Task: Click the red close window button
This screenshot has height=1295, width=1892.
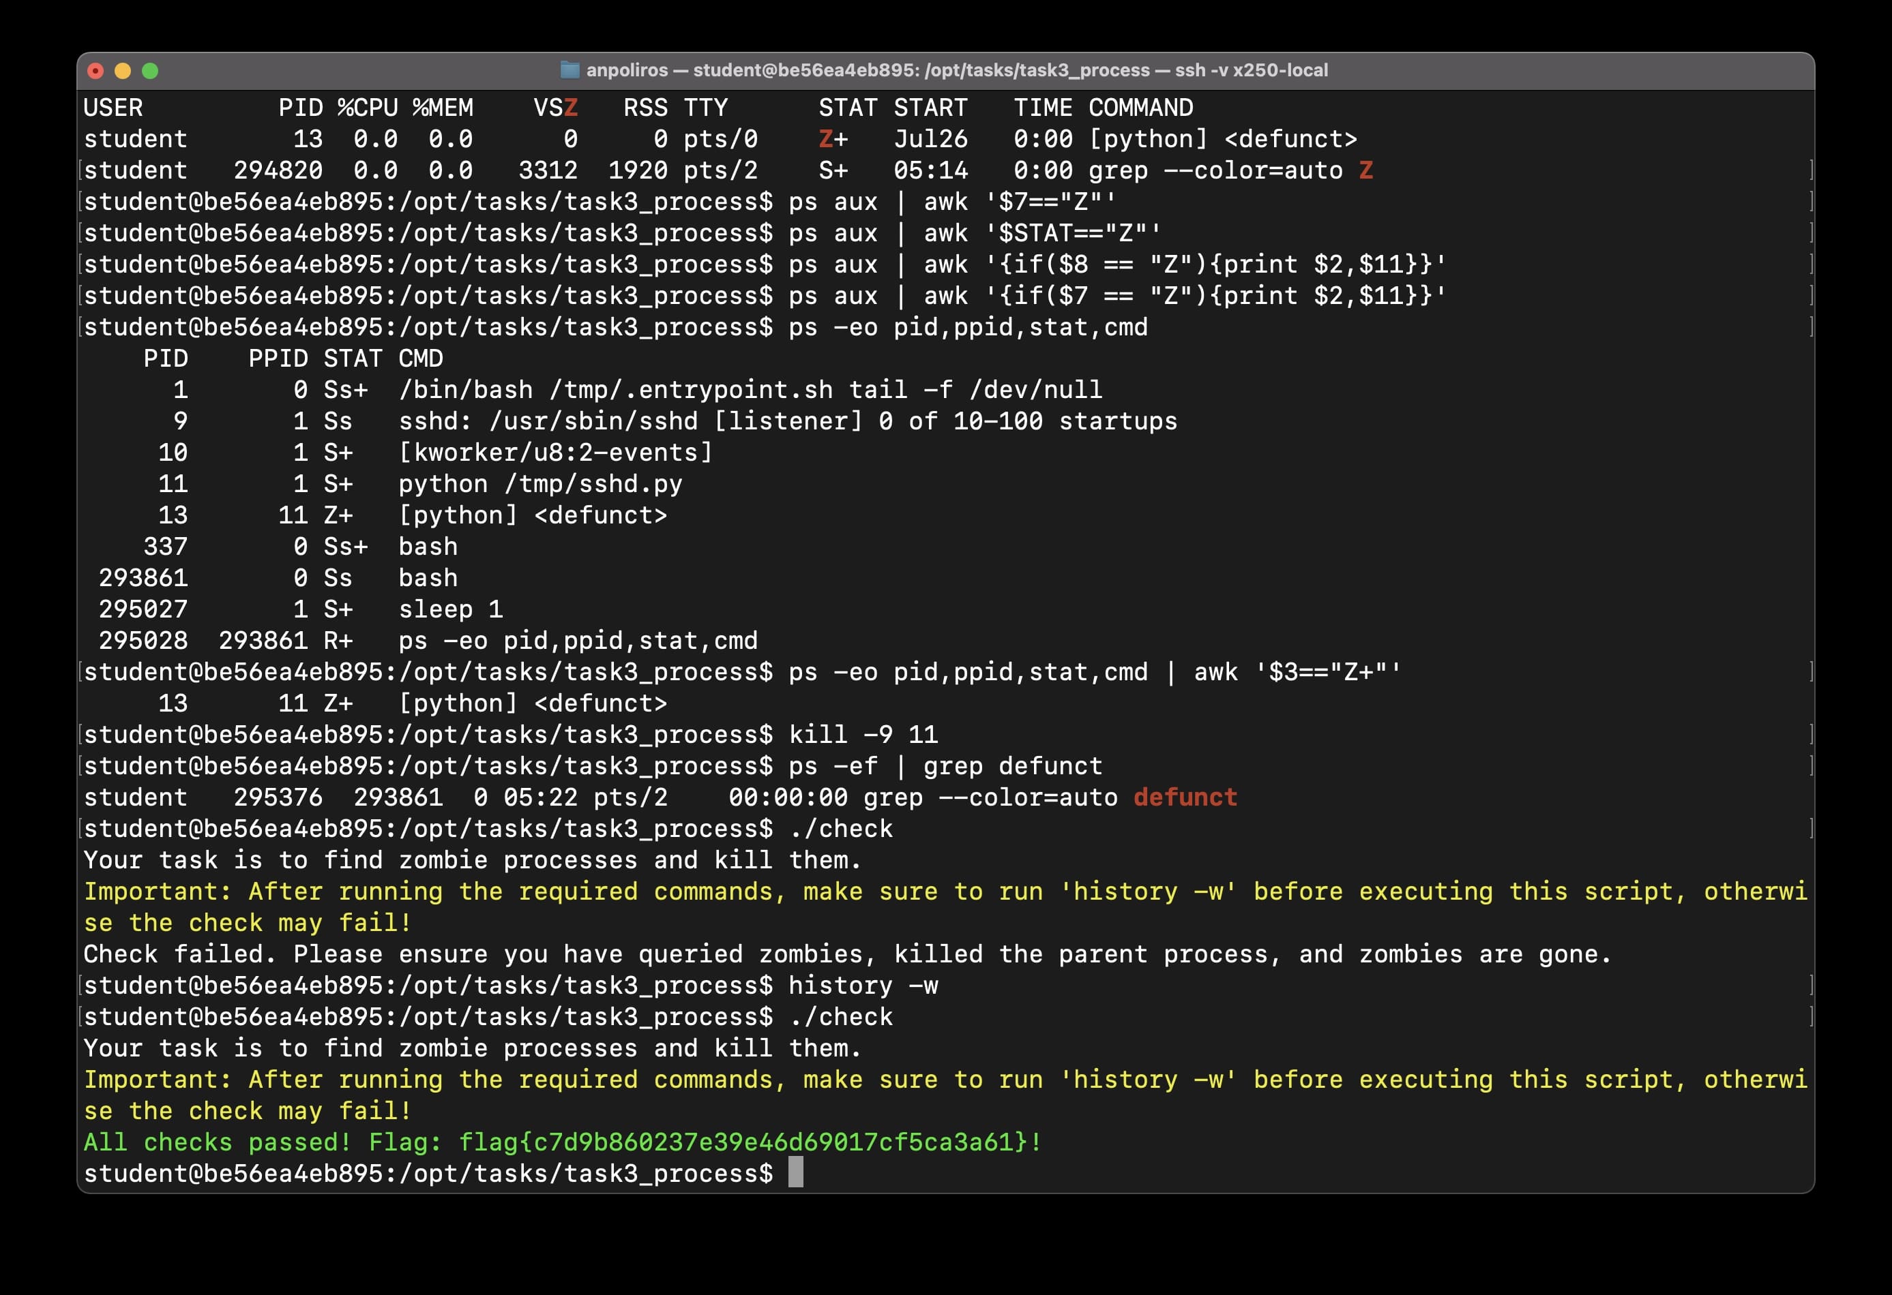Action: pos(95,71)
